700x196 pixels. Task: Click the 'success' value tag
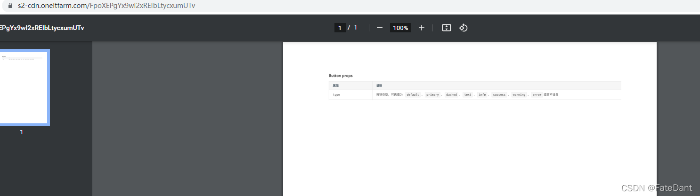tap(499, 95)
